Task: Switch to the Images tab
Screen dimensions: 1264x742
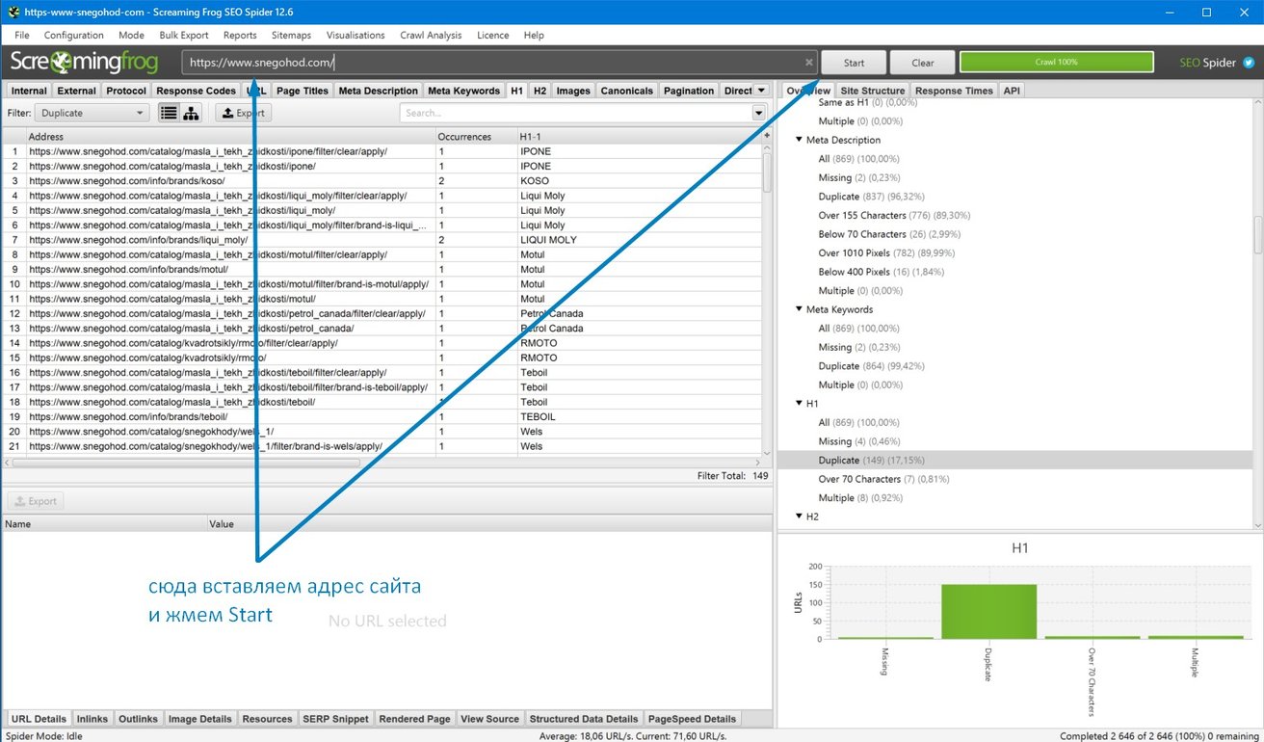Action: click(573, 91)
